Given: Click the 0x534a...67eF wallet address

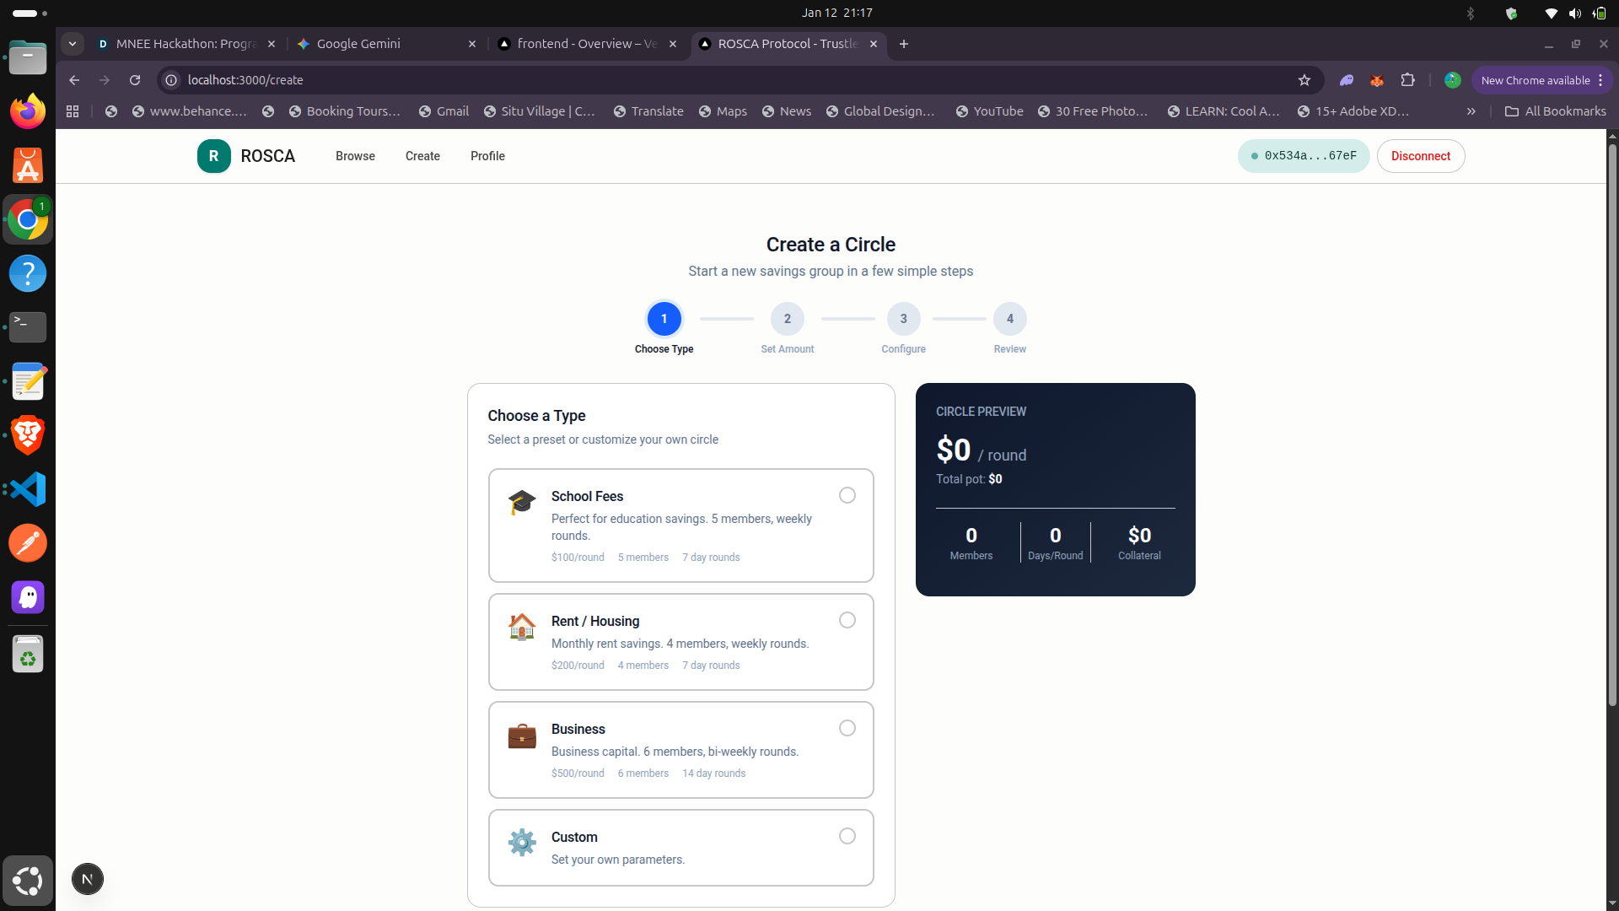Looking at the screenshot, I should pyautogui.click(x=1304, y=156).
